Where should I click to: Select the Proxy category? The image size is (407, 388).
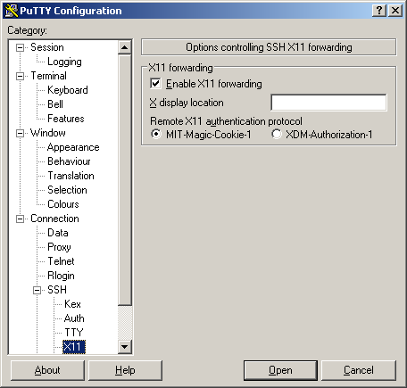click(x=59, y=247)
